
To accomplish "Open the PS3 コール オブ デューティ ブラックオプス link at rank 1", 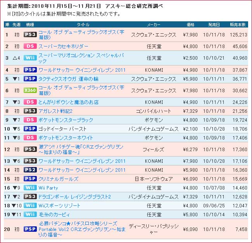I will (81, 35).
